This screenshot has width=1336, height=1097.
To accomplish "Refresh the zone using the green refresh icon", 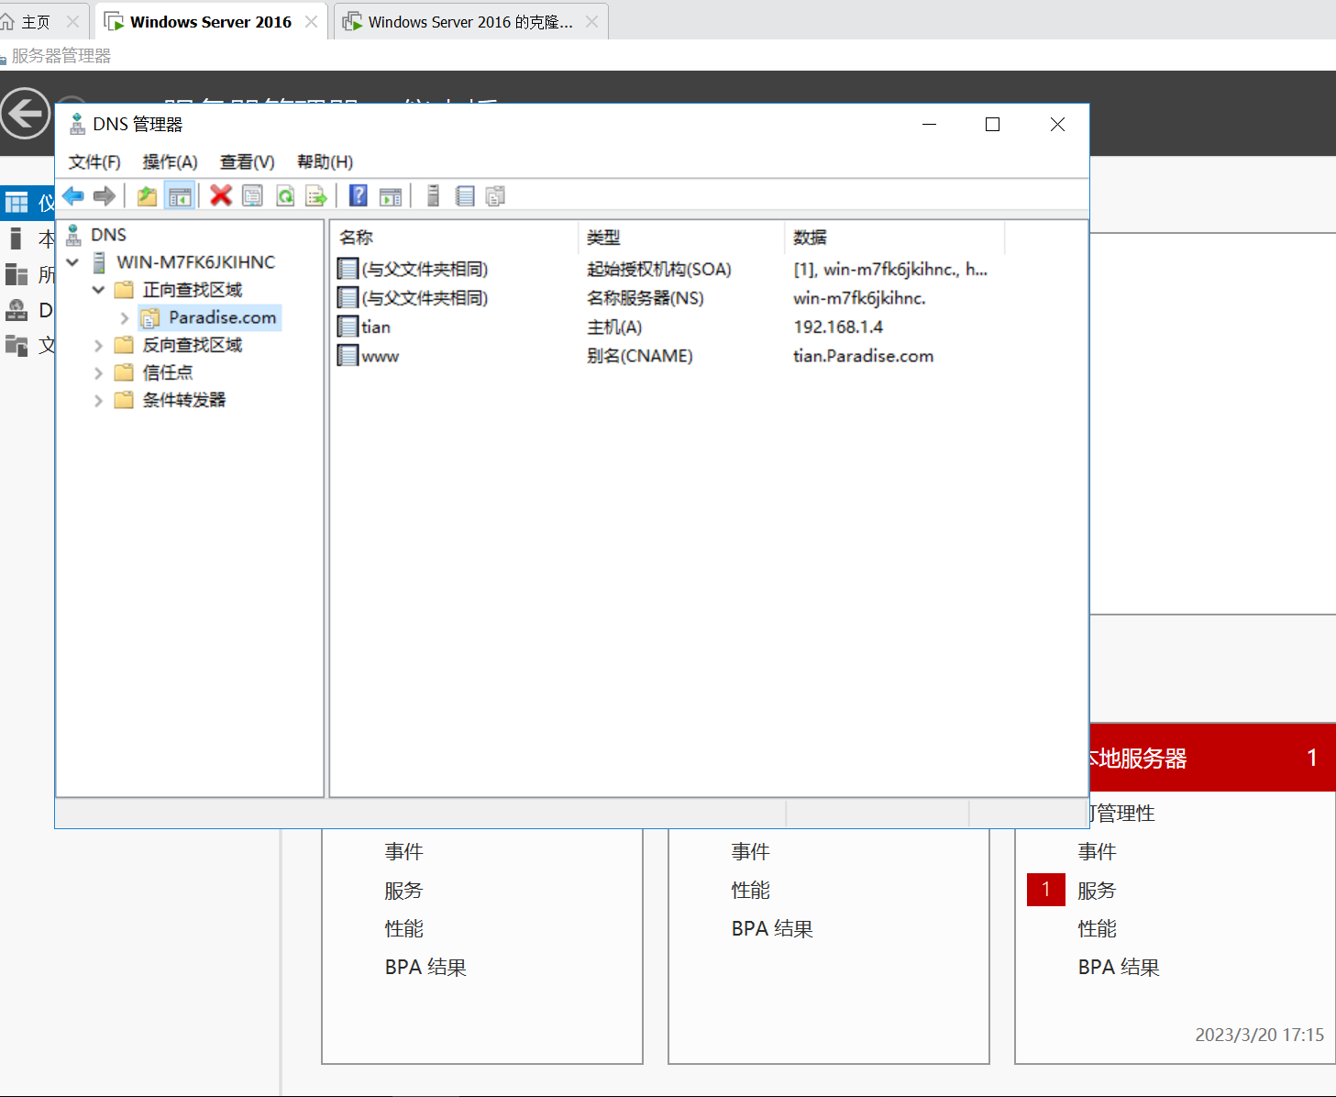I will pos(285,195).
